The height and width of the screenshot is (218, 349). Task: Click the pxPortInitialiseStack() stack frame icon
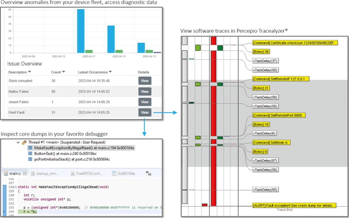30,159
